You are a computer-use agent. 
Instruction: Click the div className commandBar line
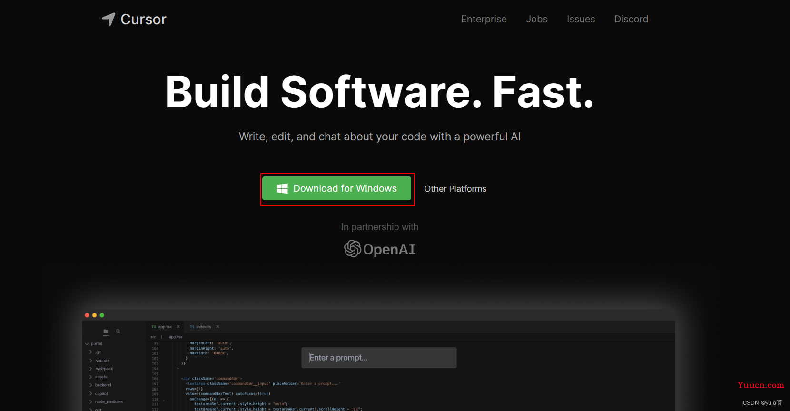212,379
